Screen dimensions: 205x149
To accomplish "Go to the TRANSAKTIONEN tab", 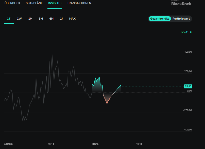I will 79,3.
